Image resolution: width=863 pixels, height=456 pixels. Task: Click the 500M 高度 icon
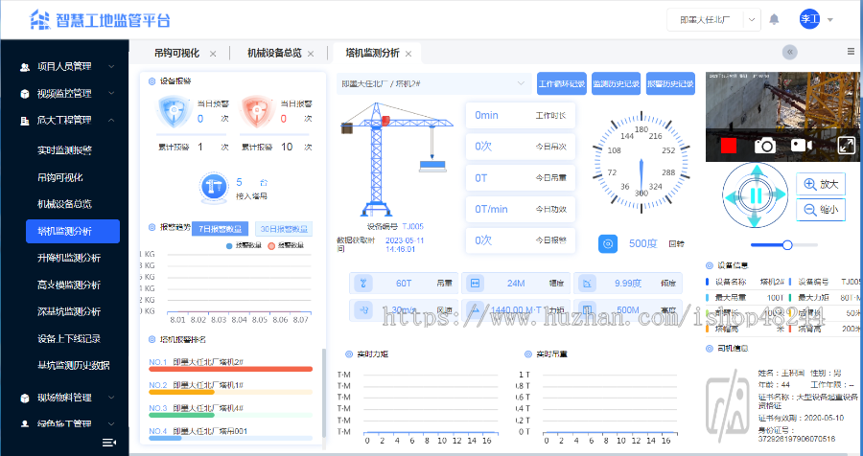pos(587,310)
